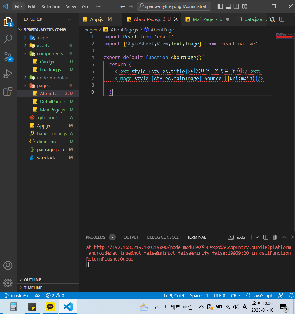The image size is (295, 314).
Task: Open the Accounts icon
Action: click(x=8, y=265)
